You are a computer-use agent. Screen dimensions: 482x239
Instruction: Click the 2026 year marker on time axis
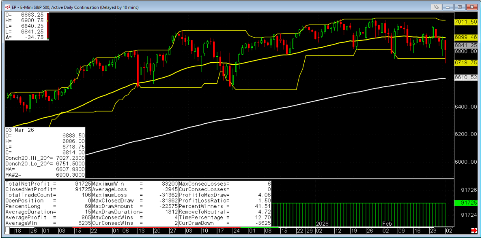(322, 223)
